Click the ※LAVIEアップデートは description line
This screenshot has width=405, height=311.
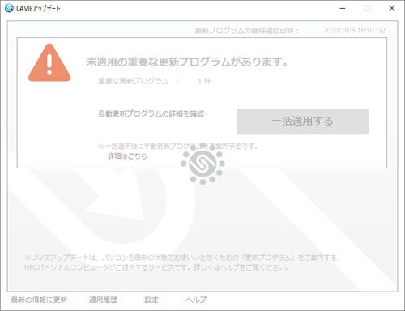click(181, 258)
